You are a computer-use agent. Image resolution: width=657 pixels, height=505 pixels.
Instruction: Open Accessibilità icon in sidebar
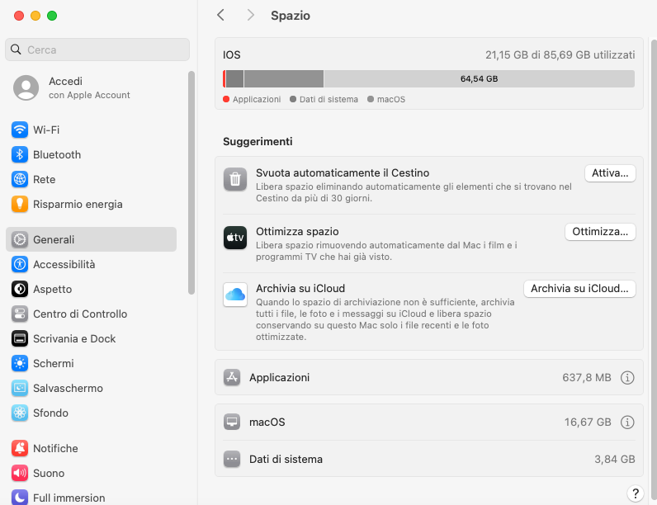coord(20,264)
